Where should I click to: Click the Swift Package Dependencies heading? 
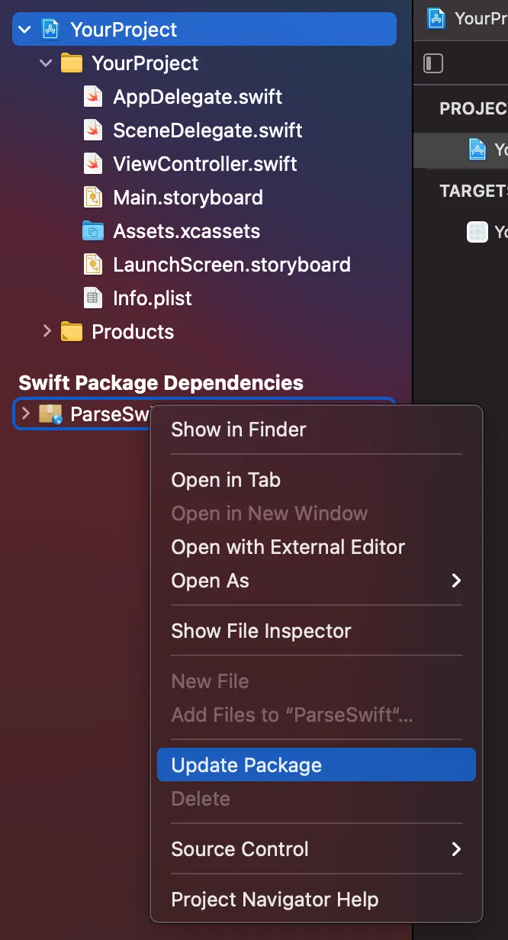(x=161, y=383)
